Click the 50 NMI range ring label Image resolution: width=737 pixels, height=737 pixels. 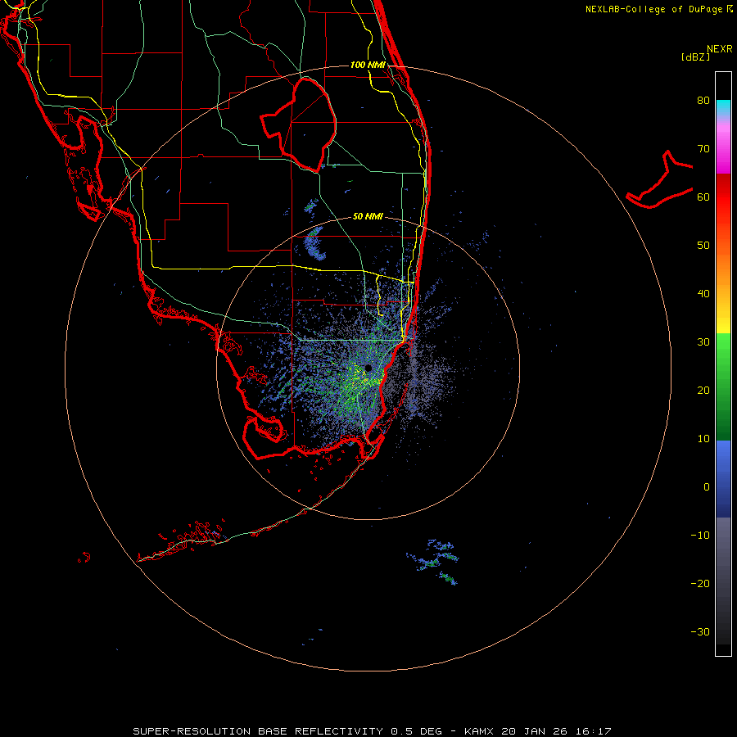coord(368,216)
